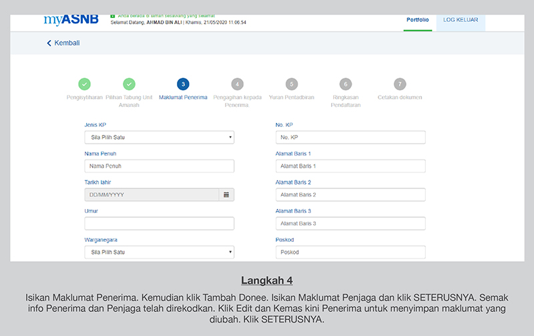This screenshot has width=534, height=336.
Task: Click step 2 Pilihan Tabung checkmark circle
Action: click(x=129, y=84)
